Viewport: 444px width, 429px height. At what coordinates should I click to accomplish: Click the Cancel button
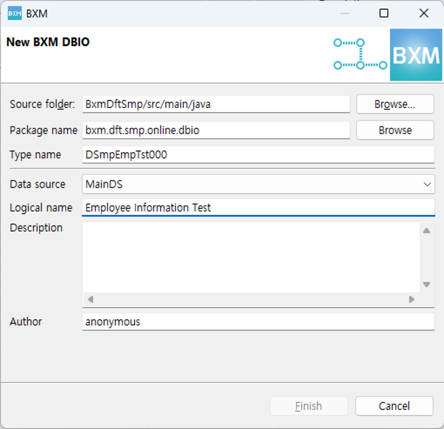point(394,406)
